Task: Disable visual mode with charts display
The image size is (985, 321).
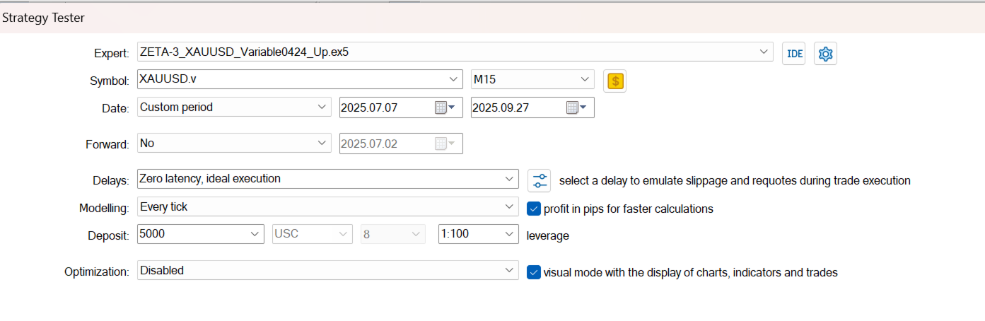Action: [x=534, y=272]
